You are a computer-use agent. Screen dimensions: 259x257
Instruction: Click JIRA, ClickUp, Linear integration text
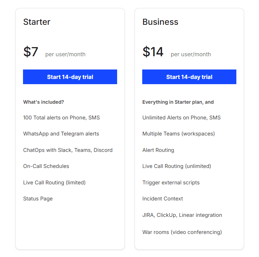pos(182,215)
